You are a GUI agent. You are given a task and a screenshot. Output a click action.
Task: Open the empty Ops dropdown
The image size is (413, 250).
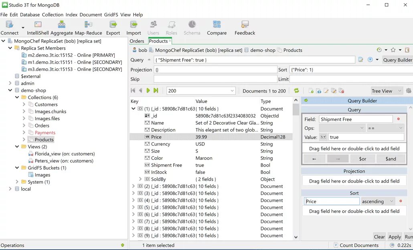click(x=342, y=128)
